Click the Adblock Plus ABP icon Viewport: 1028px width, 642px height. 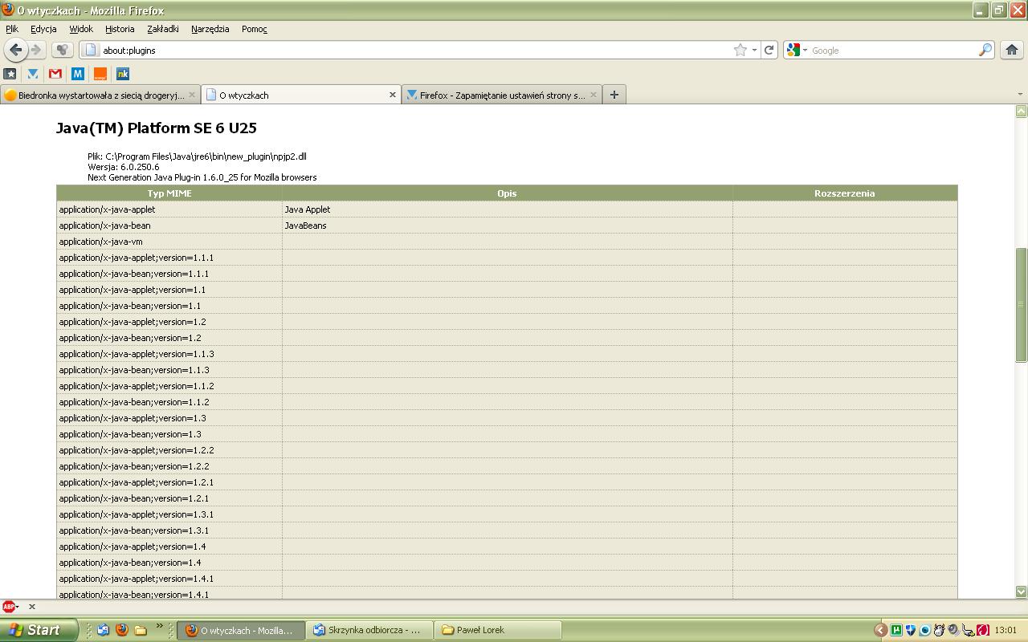[x=8, y=607]
